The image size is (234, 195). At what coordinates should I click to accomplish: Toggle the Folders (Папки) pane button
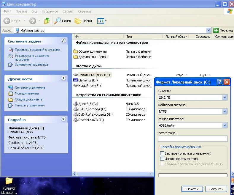[x=83, y=21]
